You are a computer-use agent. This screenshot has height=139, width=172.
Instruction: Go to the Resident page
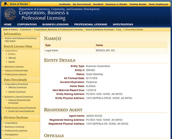point(98,4)
